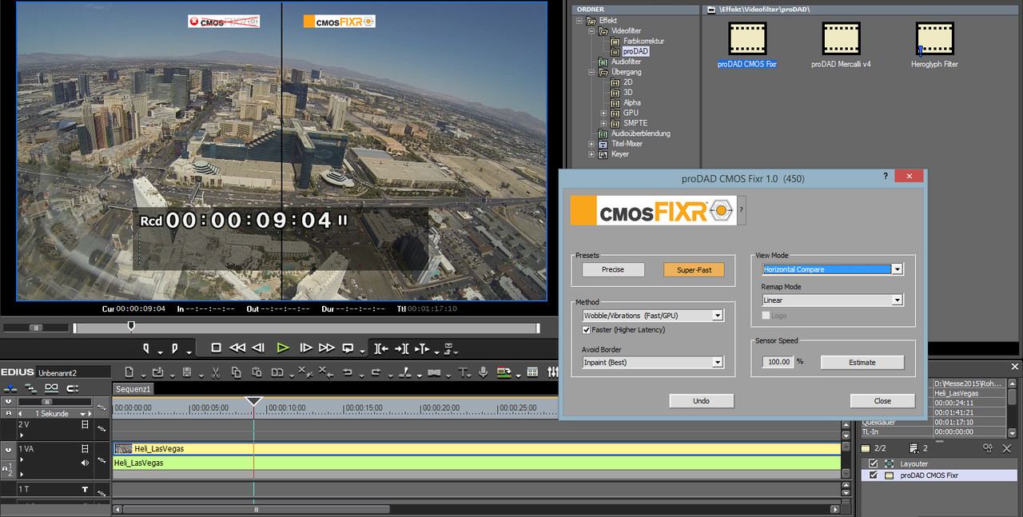Click the green Play button
Screen dimensions: 1023x517
(283, 348)
